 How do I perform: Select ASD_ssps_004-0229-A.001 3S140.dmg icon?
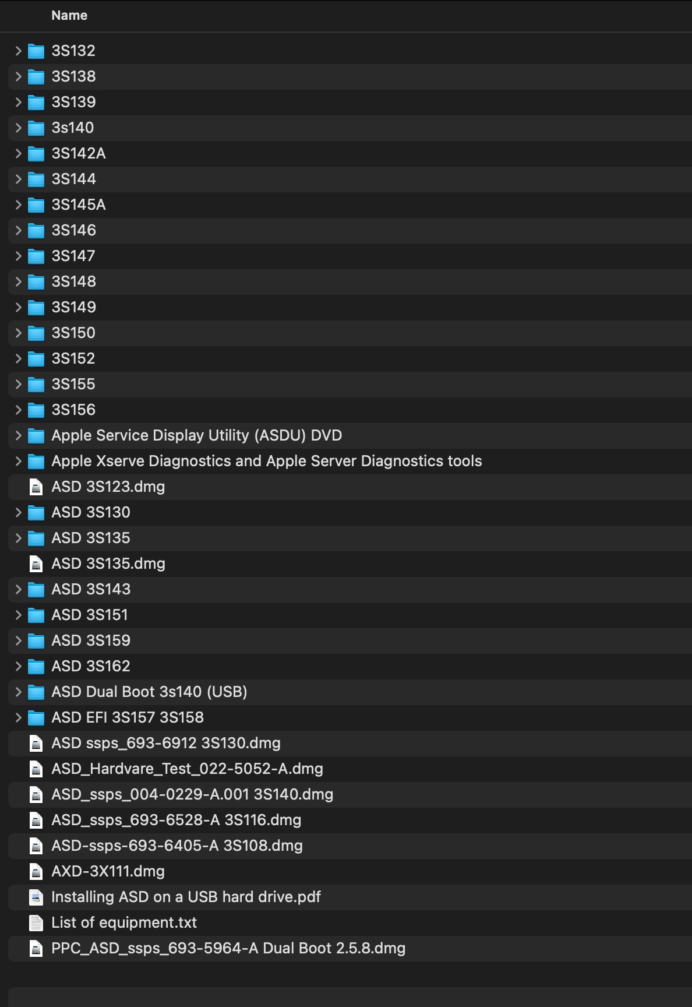[36, 795]
